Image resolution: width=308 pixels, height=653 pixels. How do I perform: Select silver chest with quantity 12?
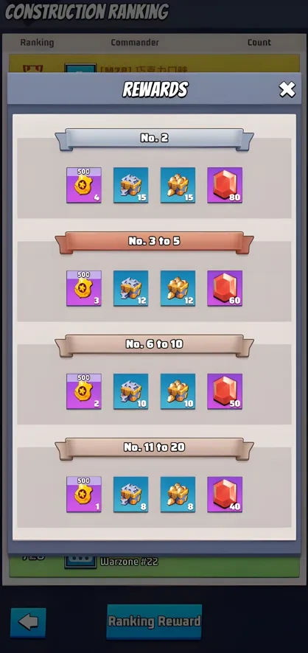[x=130, y=288]
